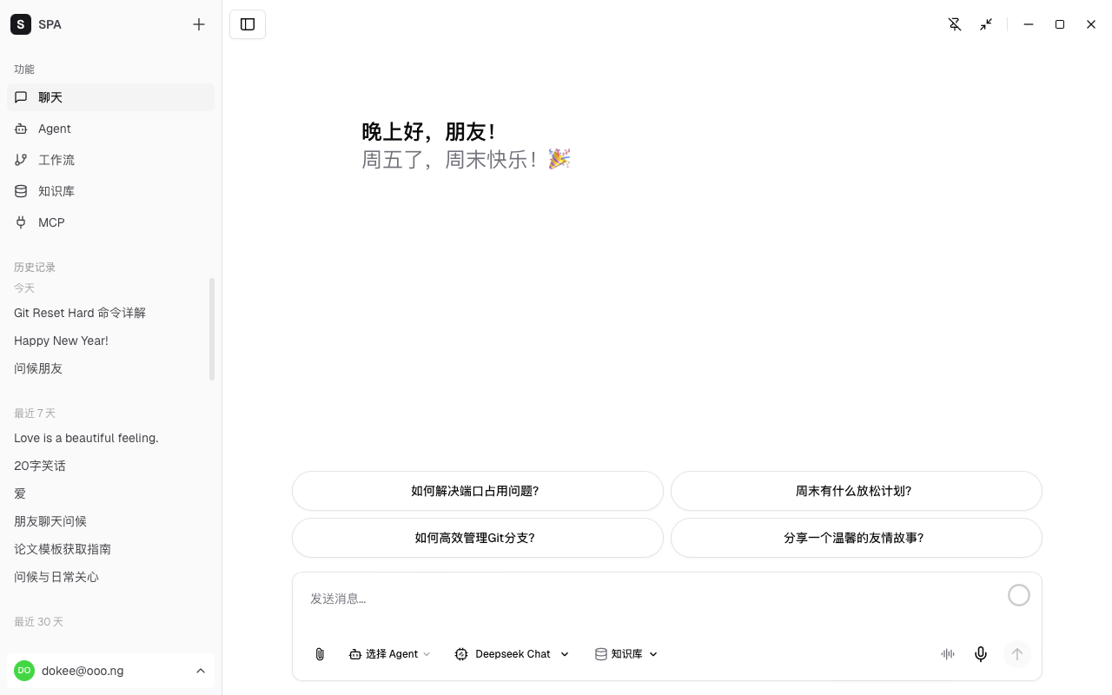This screenshot has width=1112, height=695.
Task: Switch to the 'Happy New Year!' chat
Action: pos(61,341)
